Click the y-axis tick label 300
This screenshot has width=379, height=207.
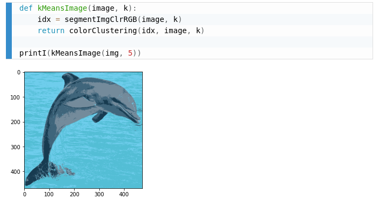(15, 147)
